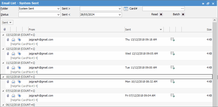Select the Mon 10/12/2018 08:32 AM sent time

pos(141,81)
